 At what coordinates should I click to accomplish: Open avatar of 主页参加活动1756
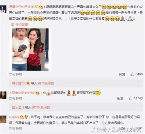[x=3, y=95]
